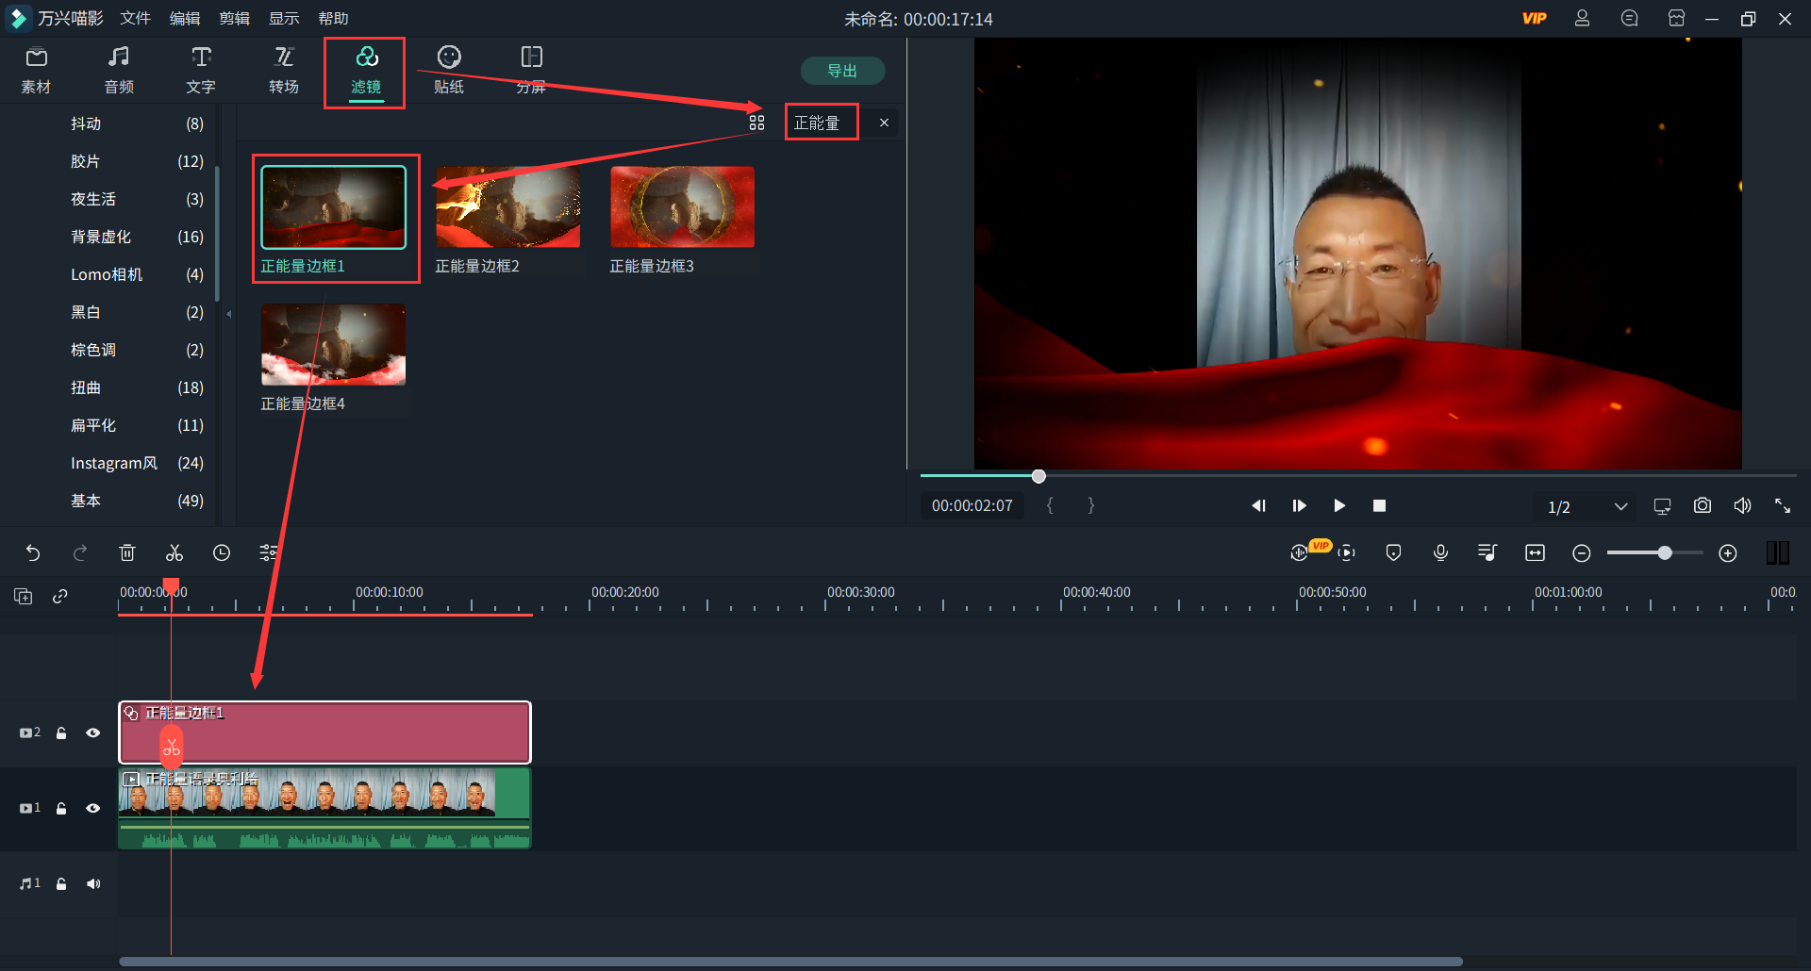Lock video track 1

click(x=61, y=808)
